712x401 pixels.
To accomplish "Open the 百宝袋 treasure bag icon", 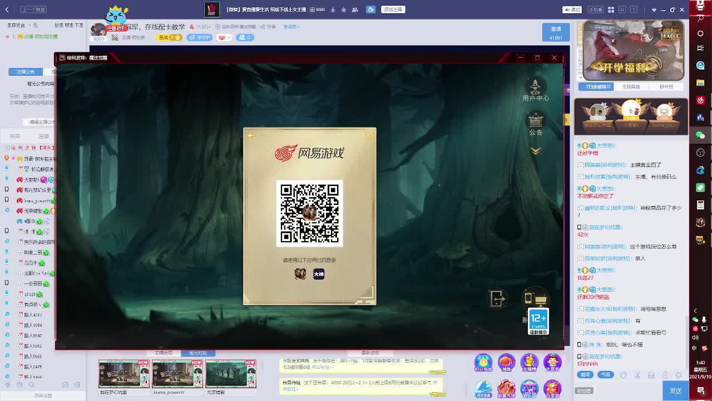I will click(x=552, y=388).
